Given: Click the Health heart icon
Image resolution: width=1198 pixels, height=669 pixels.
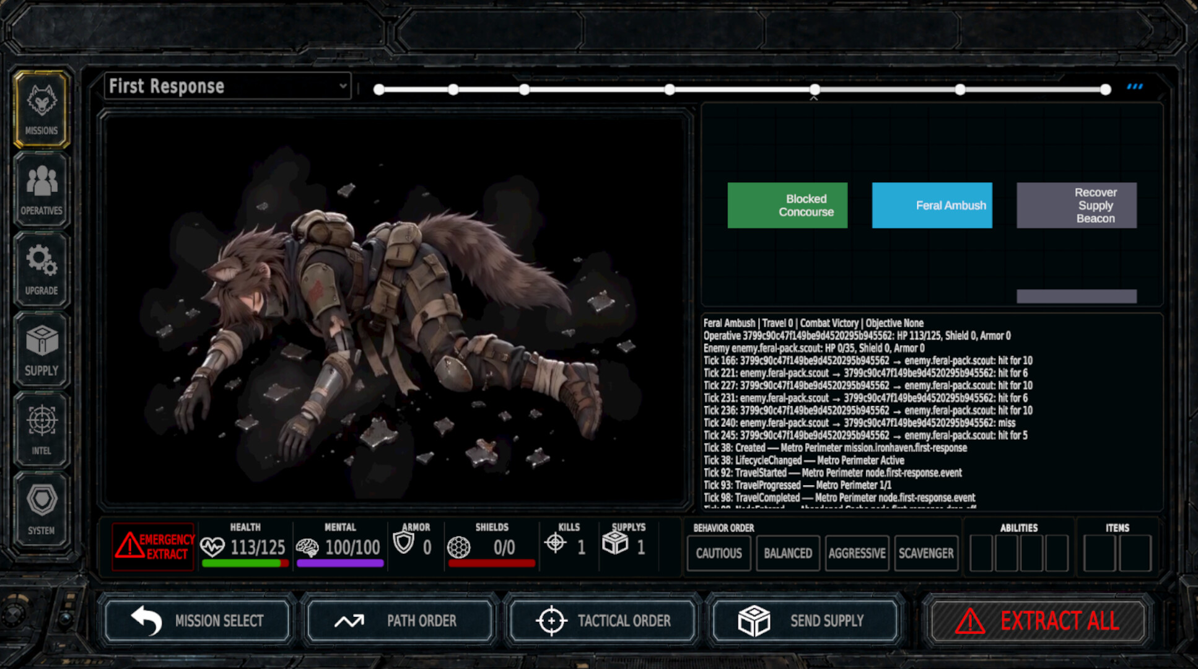Looking at the screenshot, I should [x=212, y=547].
